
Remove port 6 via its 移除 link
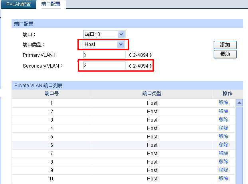click(223, 145)
